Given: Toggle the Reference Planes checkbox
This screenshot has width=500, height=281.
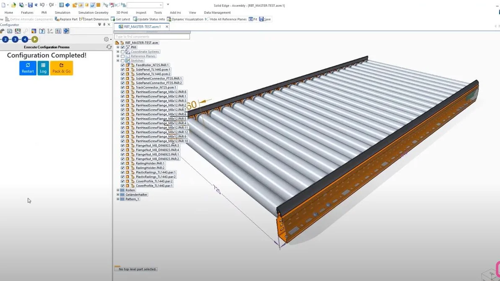Looking at the screenshot, I should [x=123, y=56].
